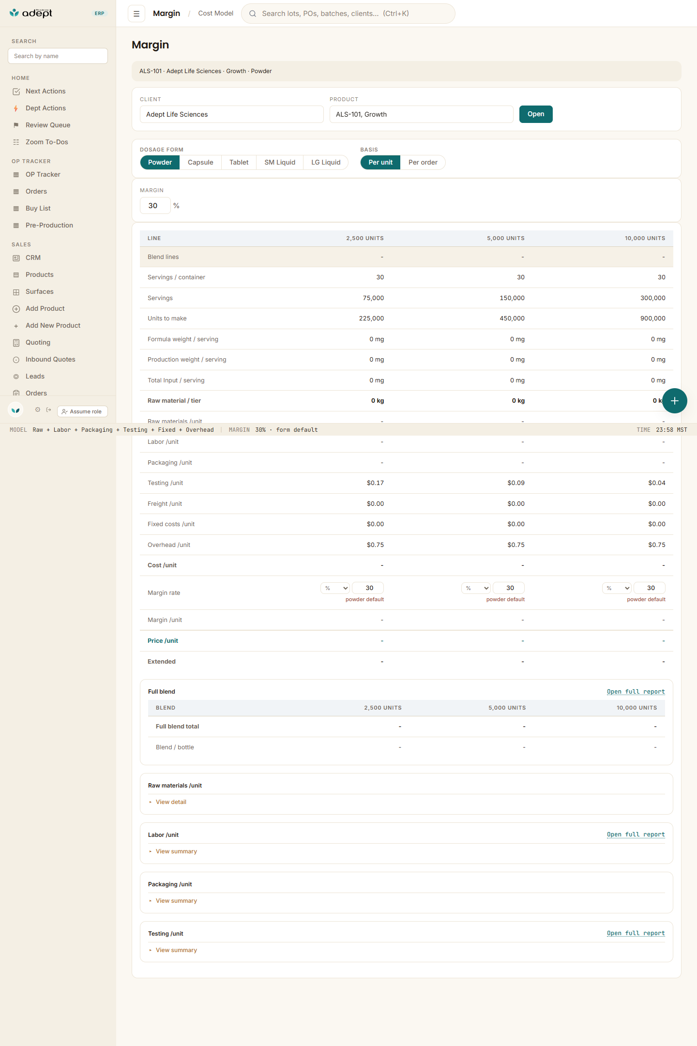Screen dimensions: 697x1046
Task: Select the Powder dosage form
Action: [160, 163]
